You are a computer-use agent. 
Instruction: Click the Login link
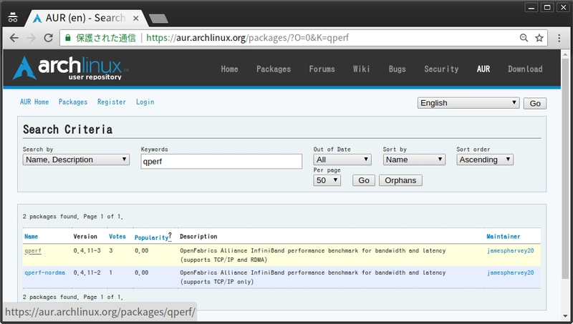tap(145, 102)
